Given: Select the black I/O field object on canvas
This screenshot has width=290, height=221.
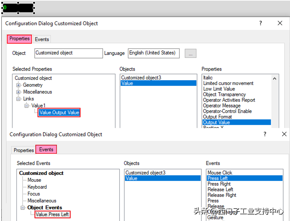Looking at the screenshot, I should click(x=18, y=8).
